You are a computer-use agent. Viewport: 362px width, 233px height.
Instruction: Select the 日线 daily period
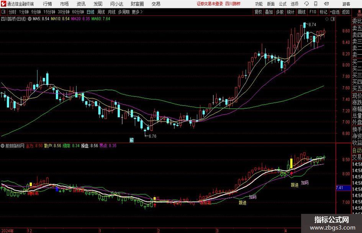click(90, 12)
